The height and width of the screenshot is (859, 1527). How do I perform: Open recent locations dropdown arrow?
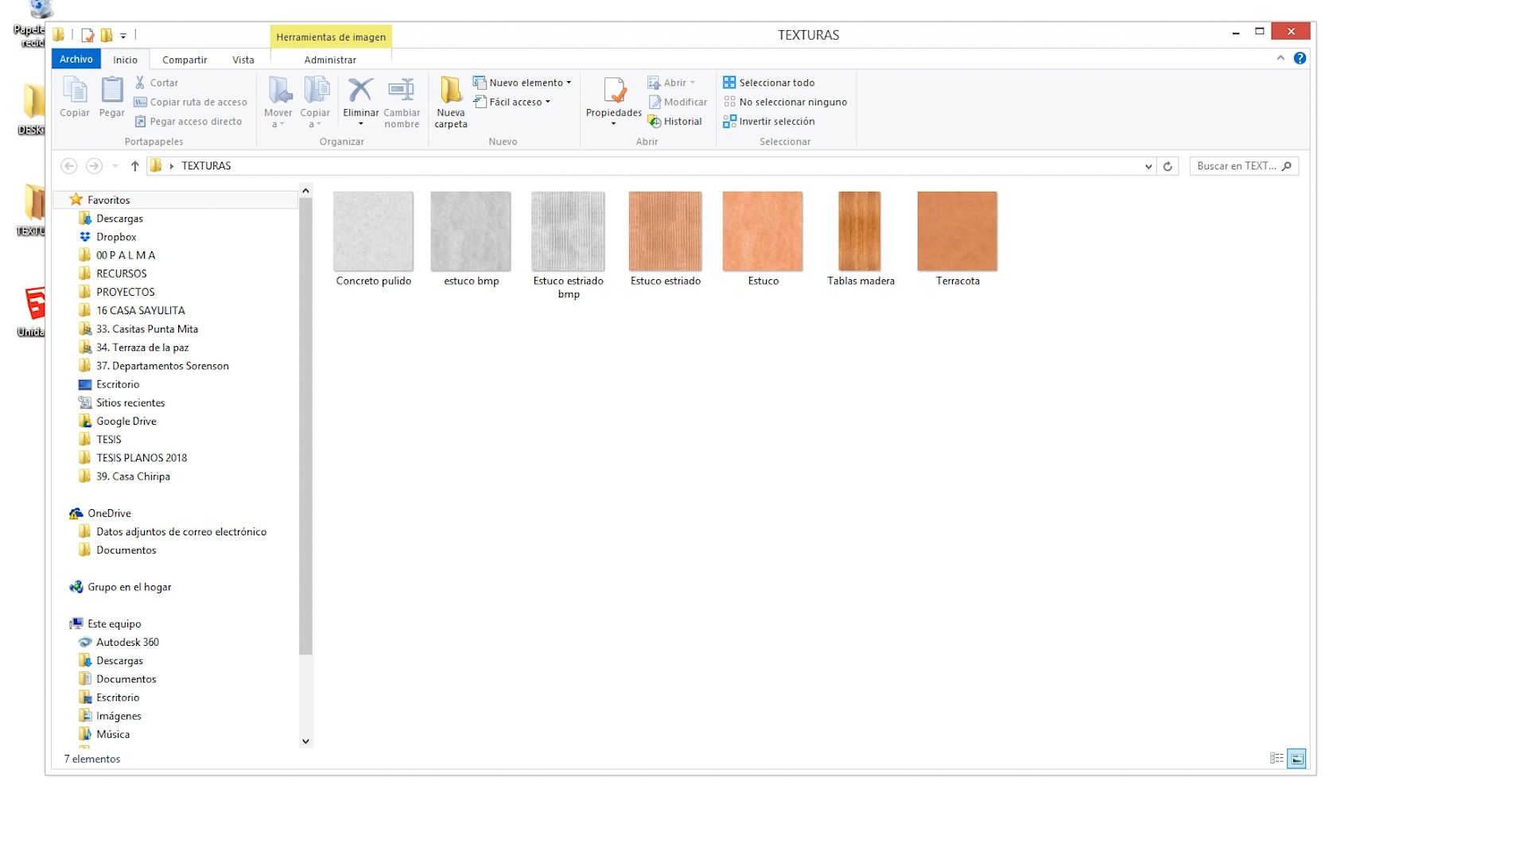[115, 166]
